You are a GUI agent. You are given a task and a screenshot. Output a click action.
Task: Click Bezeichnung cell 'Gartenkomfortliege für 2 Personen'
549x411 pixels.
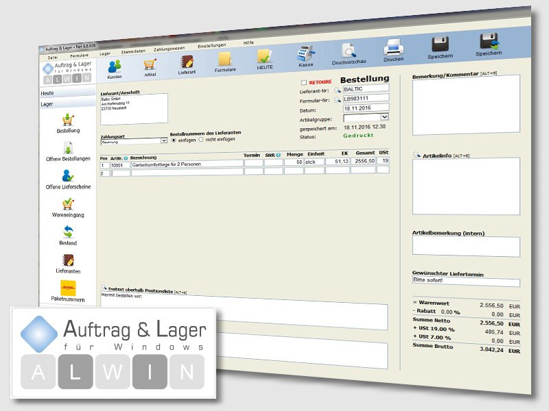pyautogui.click(x=187, y=164)
